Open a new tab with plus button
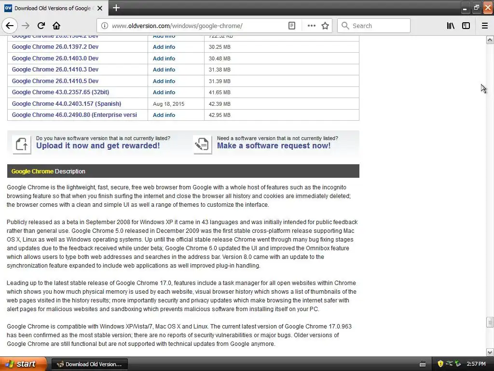The width and height of the screenshot is (494, 371). [x=116, y=8]
